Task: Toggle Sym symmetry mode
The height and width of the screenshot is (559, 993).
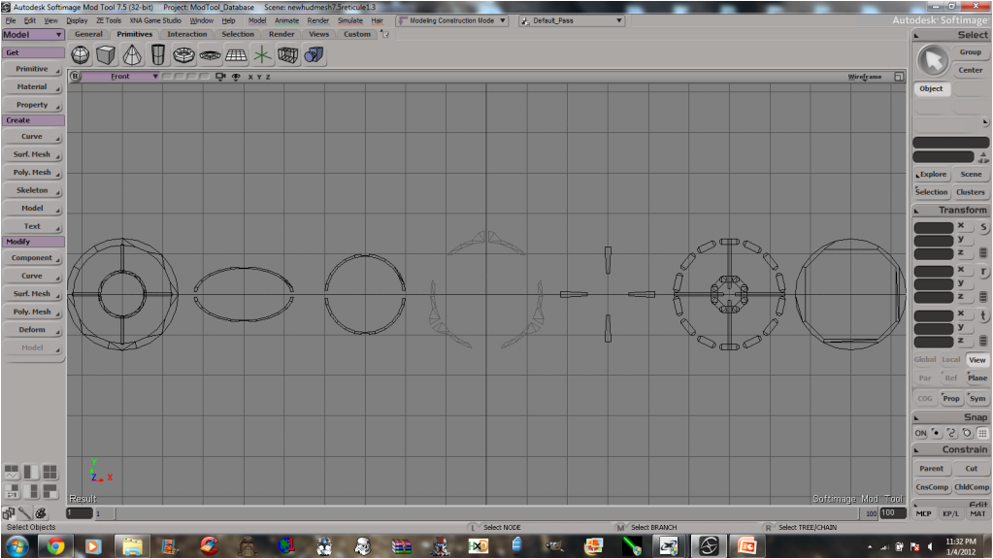Action: coord(977,398)
